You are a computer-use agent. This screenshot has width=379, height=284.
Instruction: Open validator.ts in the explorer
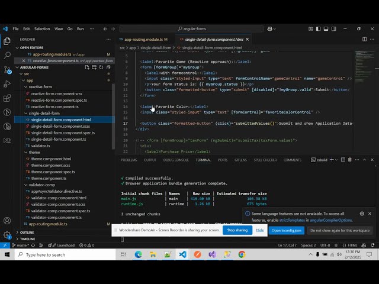point(40,146)
